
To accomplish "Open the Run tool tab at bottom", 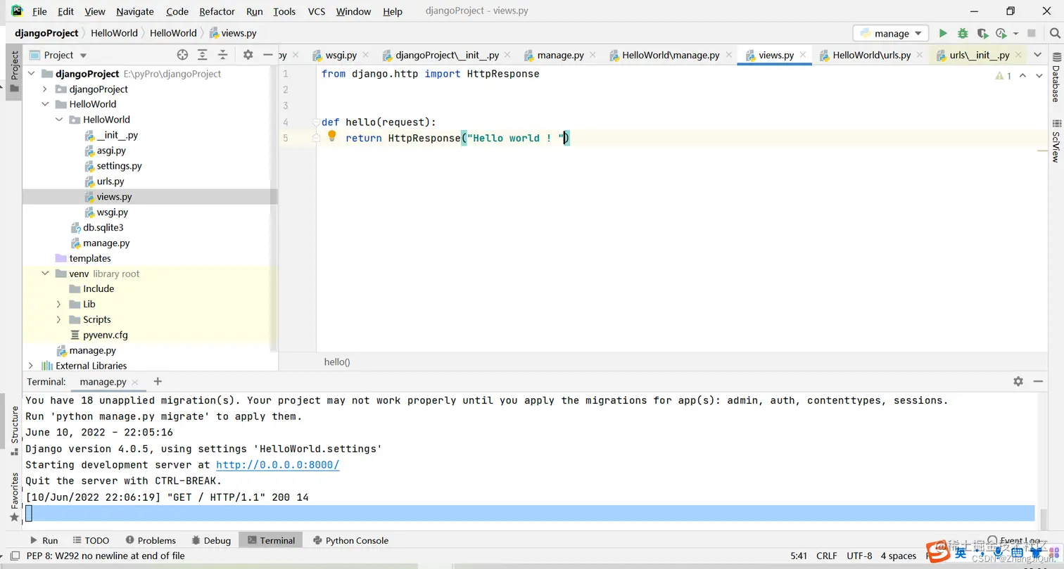I will coord(44,540).
